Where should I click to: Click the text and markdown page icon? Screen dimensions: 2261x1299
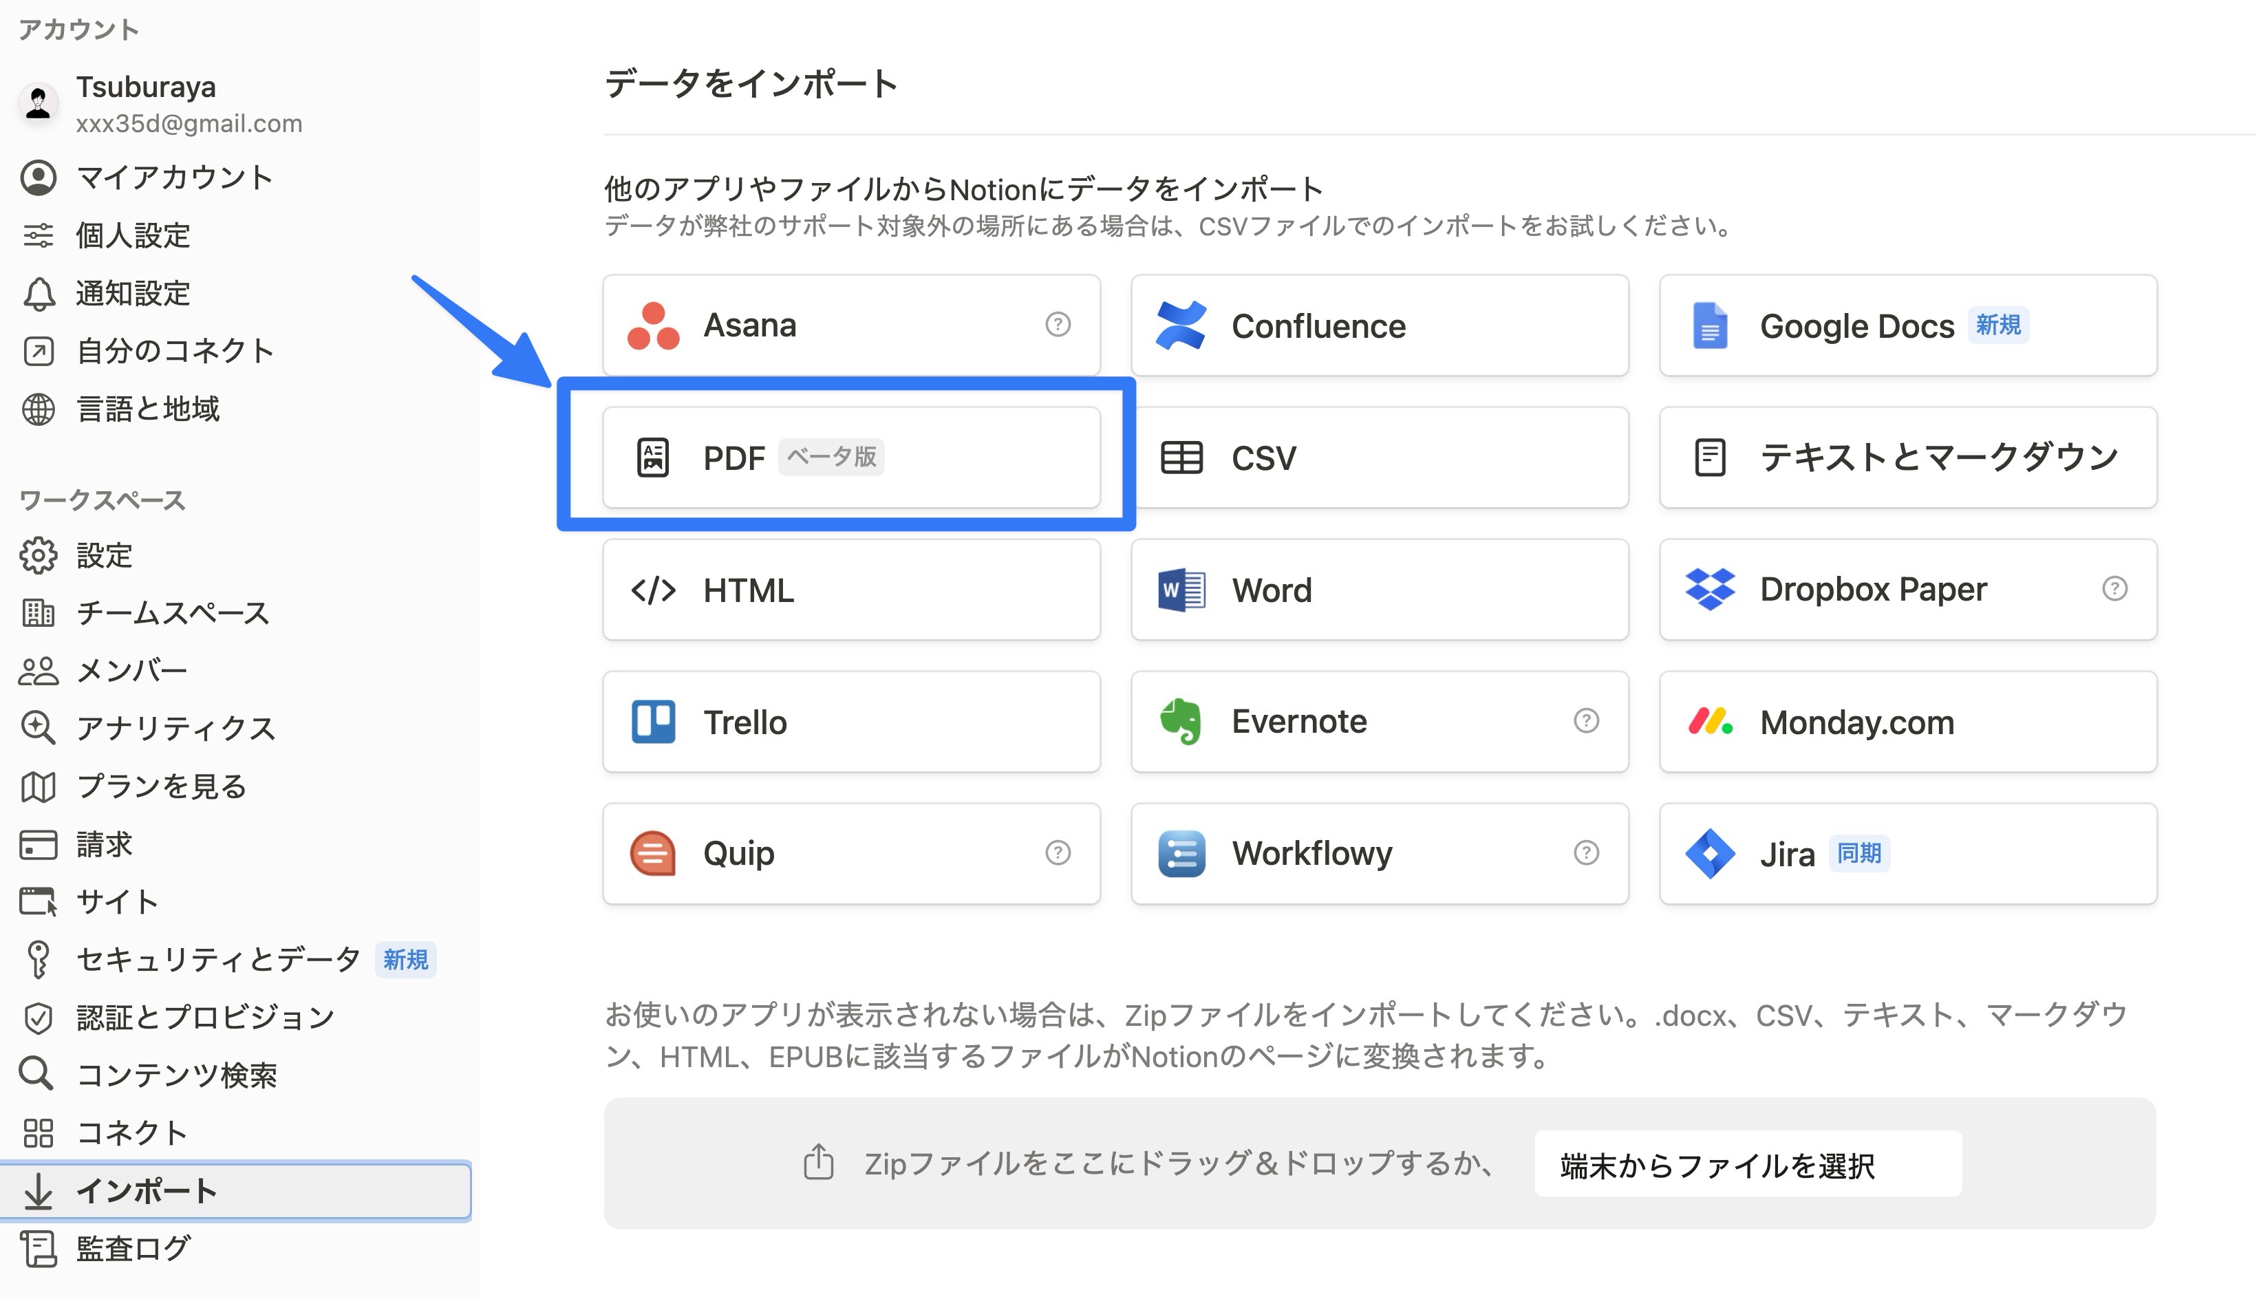(x=1710, y=458)
